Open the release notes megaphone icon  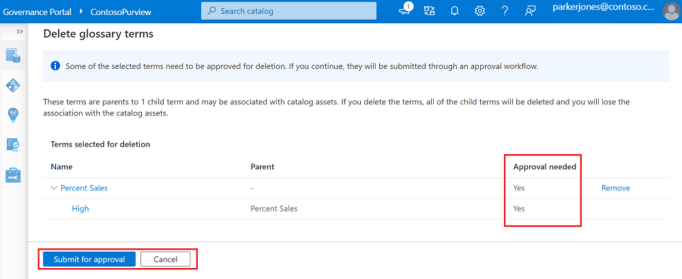pyautogui.click(x=406, y=11)
